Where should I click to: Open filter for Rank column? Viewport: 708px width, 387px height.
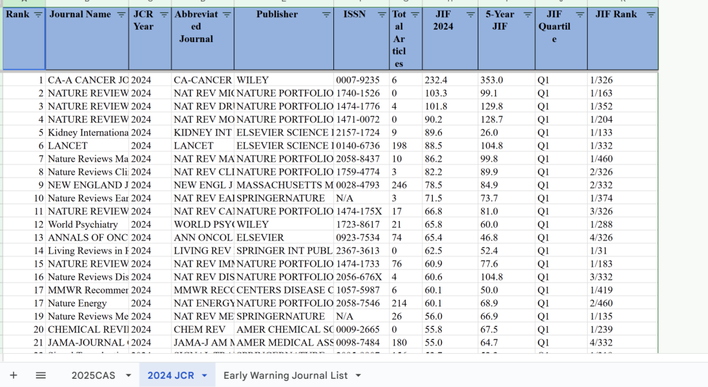pyautogui.click(x=38, y=15)
